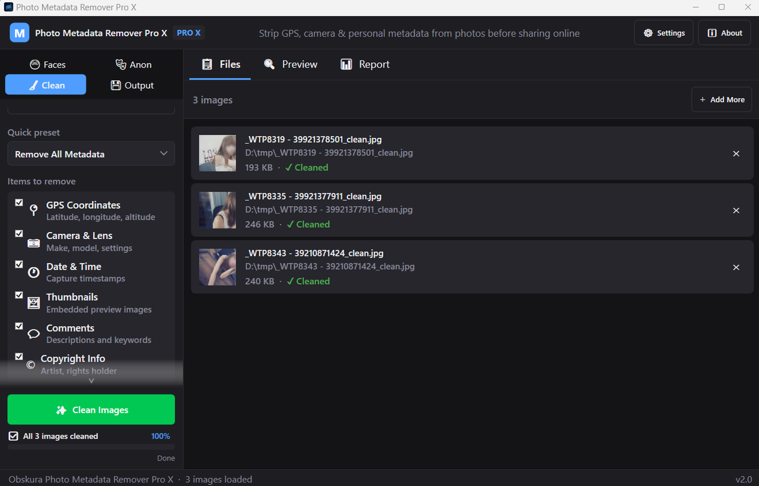The height and width of the screenshot is (486, 759).
Task: Open the Output tab
Action: (x=132, y=85)
